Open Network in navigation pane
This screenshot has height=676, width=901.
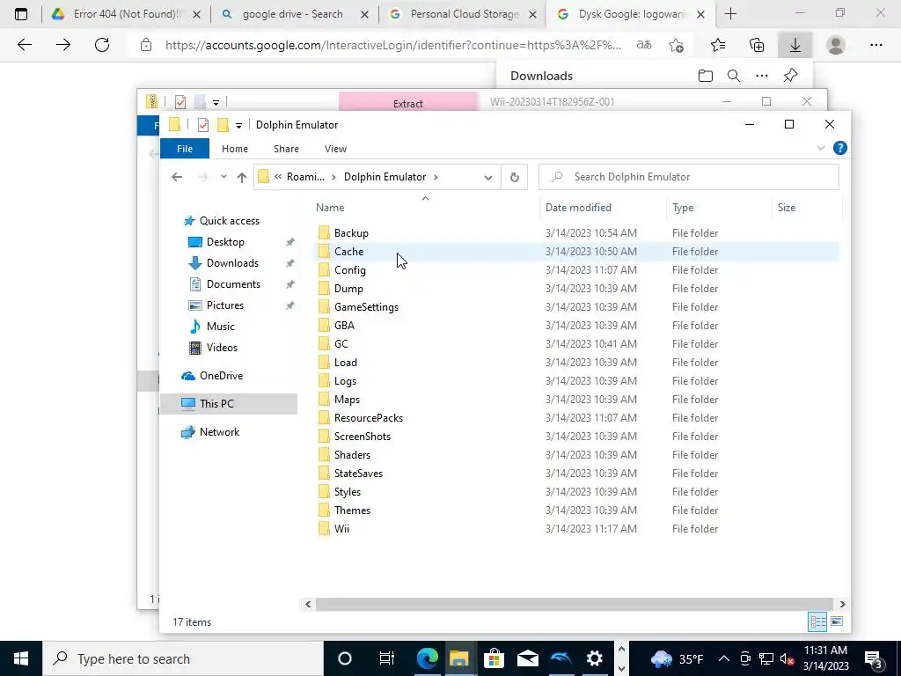[219, 431]
